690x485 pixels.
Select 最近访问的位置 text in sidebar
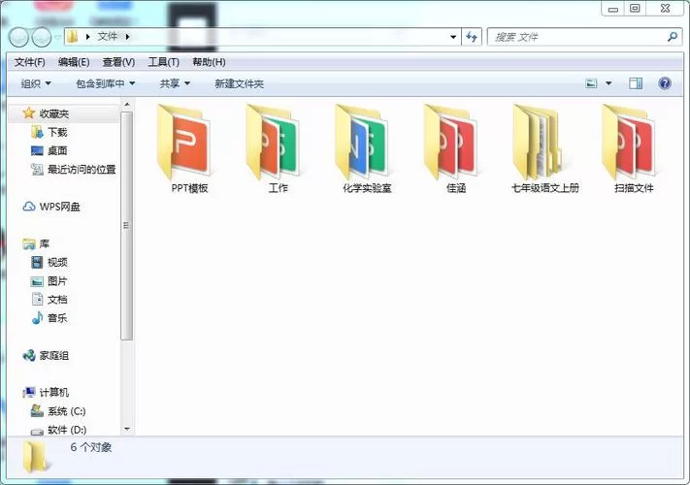click(x=82, y=170)
